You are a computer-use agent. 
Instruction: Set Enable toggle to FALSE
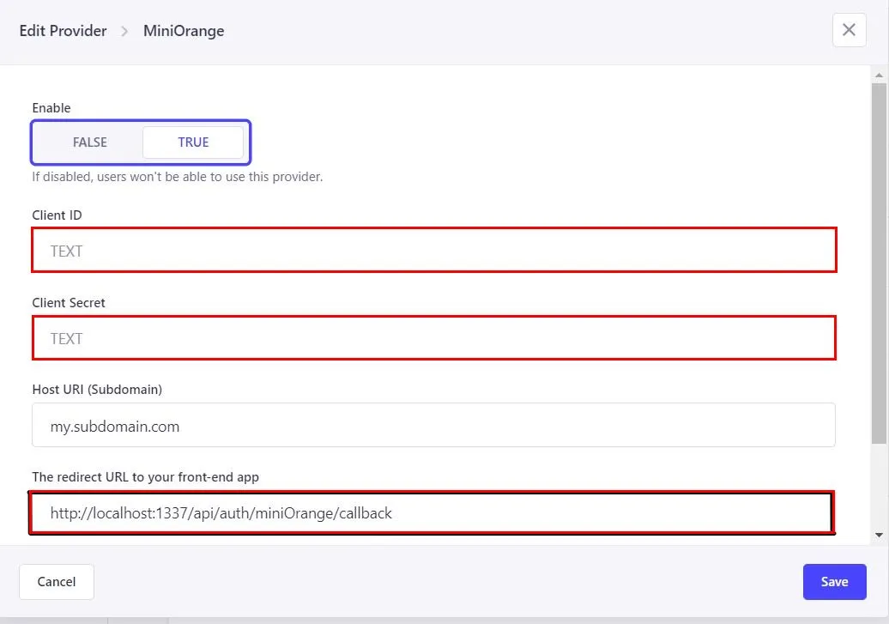tap(89, 142)
